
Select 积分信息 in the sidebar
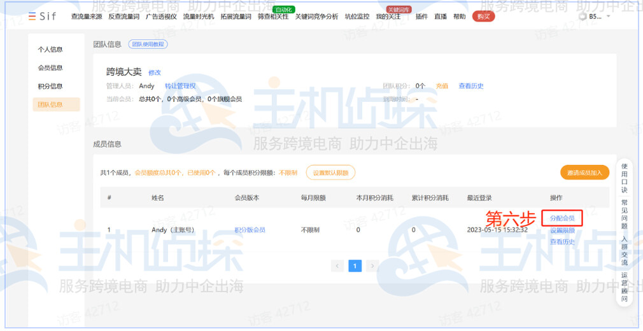coord(50,86)
